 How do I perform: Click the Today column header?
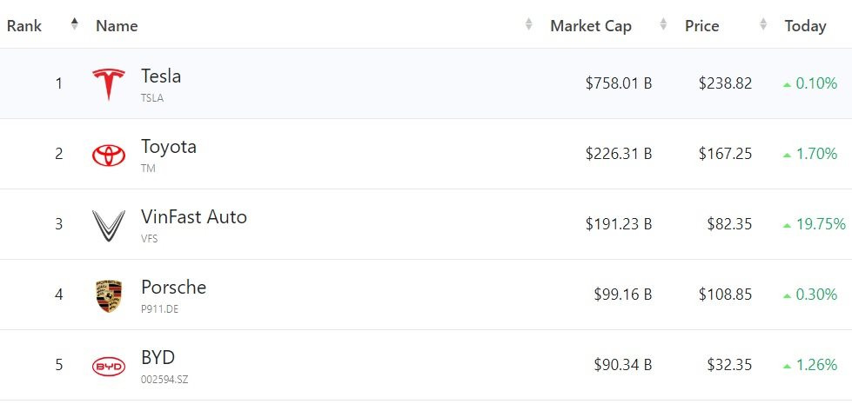click(805, 26)
